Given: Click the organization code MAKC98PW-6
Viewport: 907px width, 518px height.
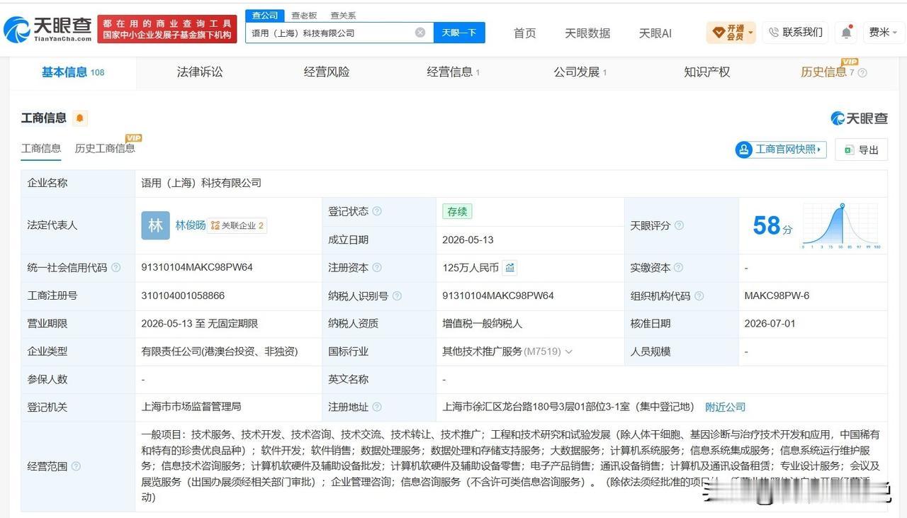Looking at the screenshot, I should pos(777,295).
